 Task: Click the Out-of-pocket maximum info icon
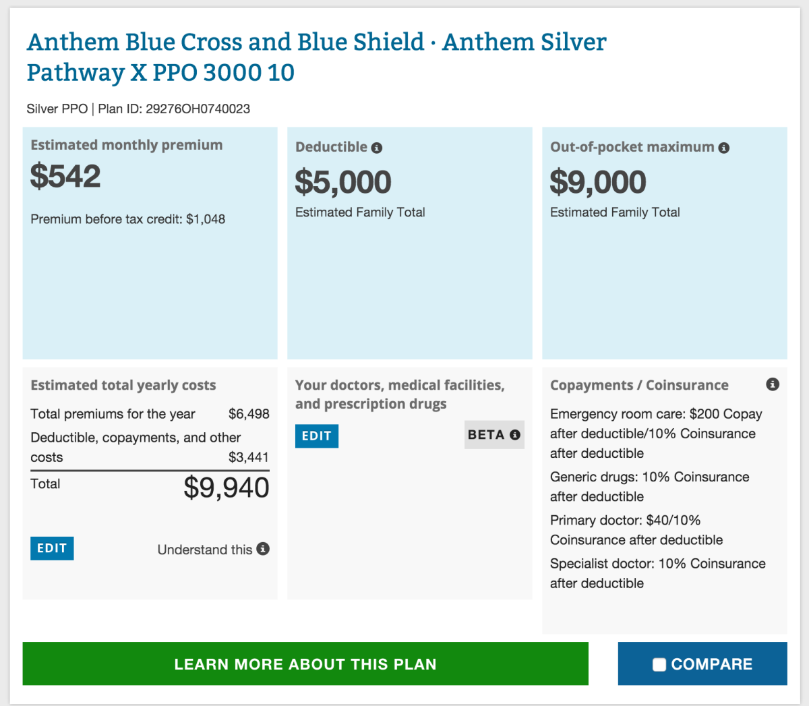click(x=724, y=148)
